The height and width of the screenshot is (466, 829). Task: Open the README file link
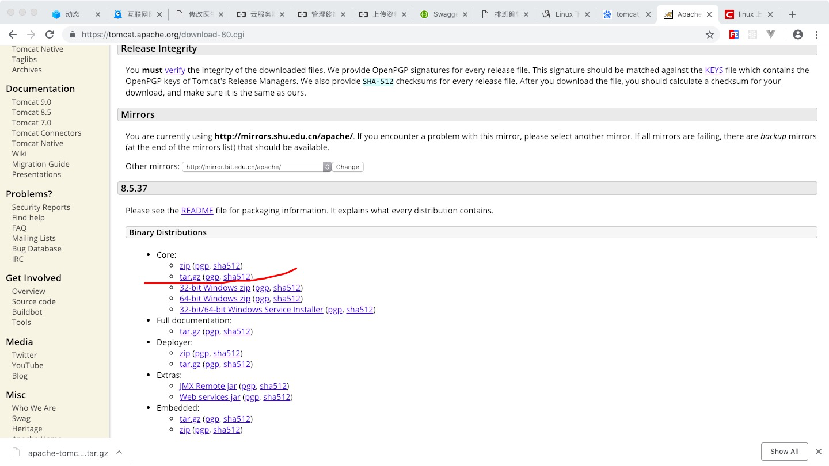pyautogui.click(x=197, y=211)
